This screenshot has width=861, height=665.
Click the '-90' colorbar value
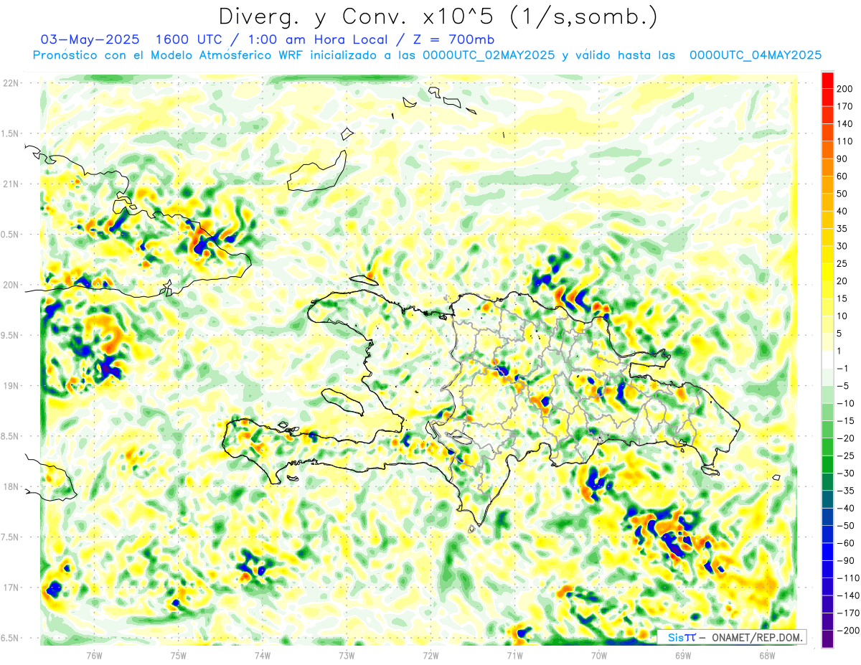pos(844,560)
